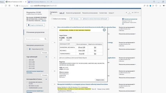This screenshot has width=166, height=93.
Task: Click the blue shield ad-blocker icon
Action: (150, 6)
